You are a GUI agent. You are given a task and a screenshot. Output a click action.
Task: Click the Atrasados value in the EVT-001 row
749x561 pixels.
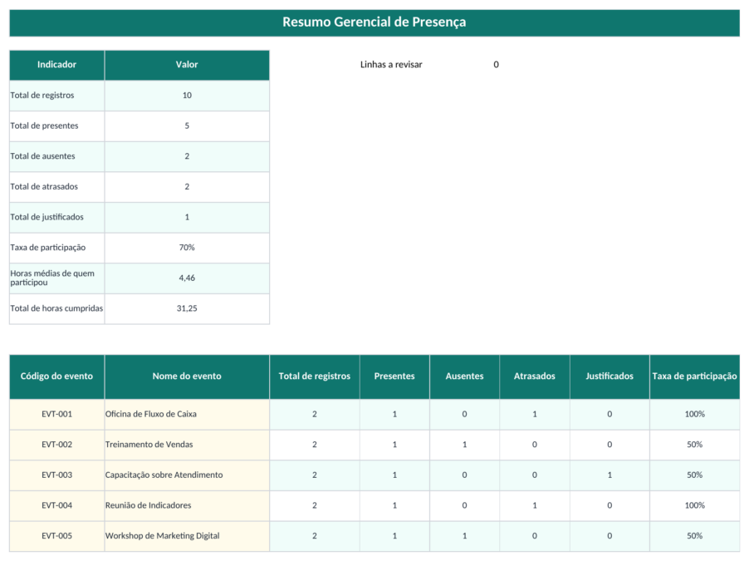[535, 414]
